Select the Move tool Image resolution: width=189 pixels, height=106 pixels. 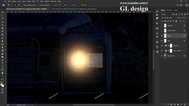tap(2, 12)
